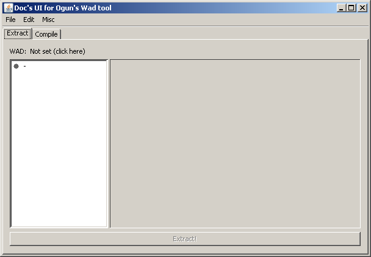Click the divider between tree and preview panel
Viewport: 371px width, 257px height.
click(109, 143)
